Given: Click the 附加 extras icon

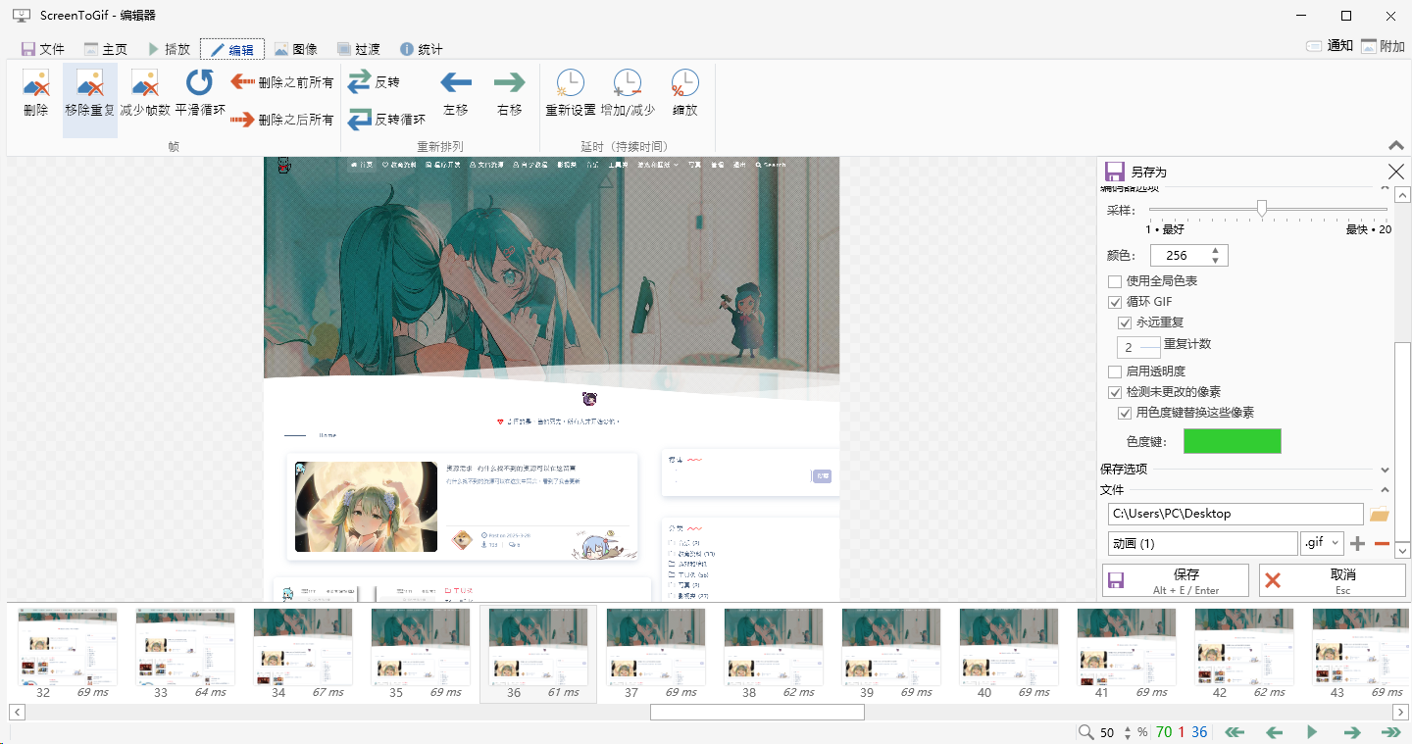Looking at the screenshot, I should click(x=1368, y=46).
